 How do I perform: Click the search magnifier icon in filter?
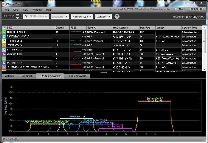[x=26, y=16]
